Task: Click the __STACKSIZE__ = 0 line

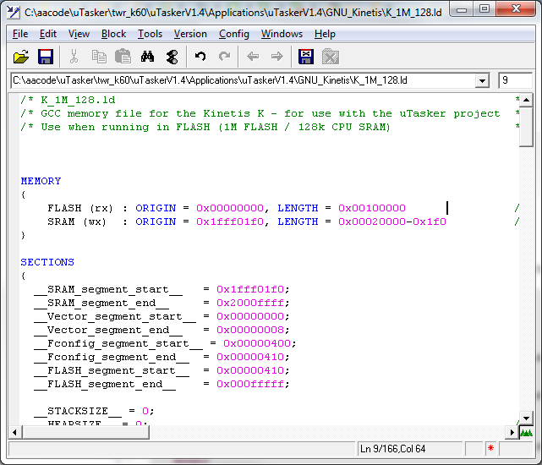Action: click(x=94, y=411)
